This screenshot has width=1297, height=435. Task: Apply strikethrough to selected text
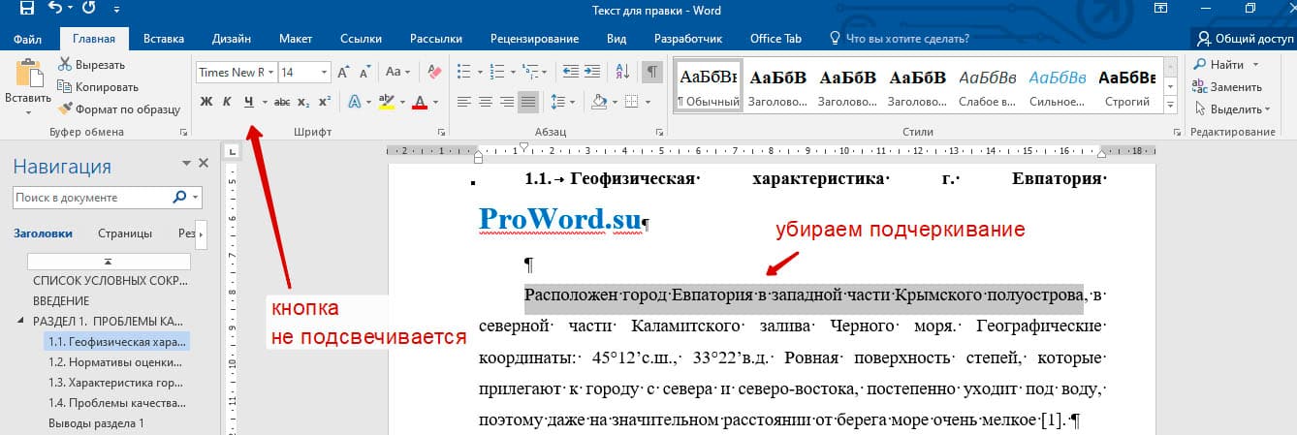282,102
